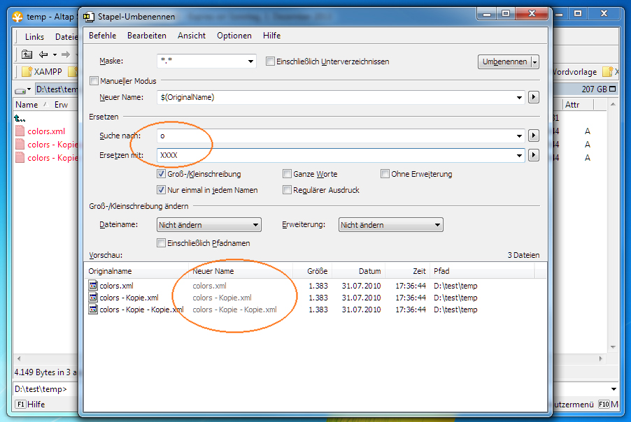Screen dimensions: 631x422
Task: Enable Einschließlich Unterverzeichnissen checkbox
Action: click(x=270, y=61)
